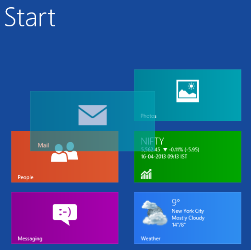The height and width of the screenshot is (250, 251).
Task: Open the Messaging tile label
Action: pos(30,239)
